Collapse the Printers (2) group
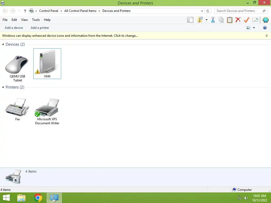This screenshot has height=203, width=271. point(3,87)
